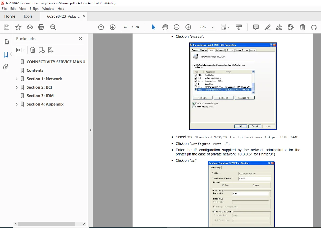This screenshot has height=228, width=321.
Task: Choose the arrow selection tool
Action: pos(153,27)
